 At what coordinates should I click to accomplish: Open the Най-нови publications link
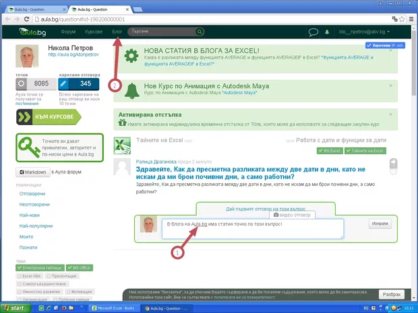pyautogui.click(x=29, y=215)
